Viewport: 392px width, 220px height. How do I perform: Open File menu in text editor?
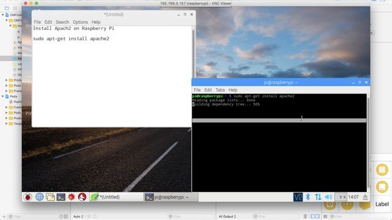pyautogui.click(x=37, y=22)
